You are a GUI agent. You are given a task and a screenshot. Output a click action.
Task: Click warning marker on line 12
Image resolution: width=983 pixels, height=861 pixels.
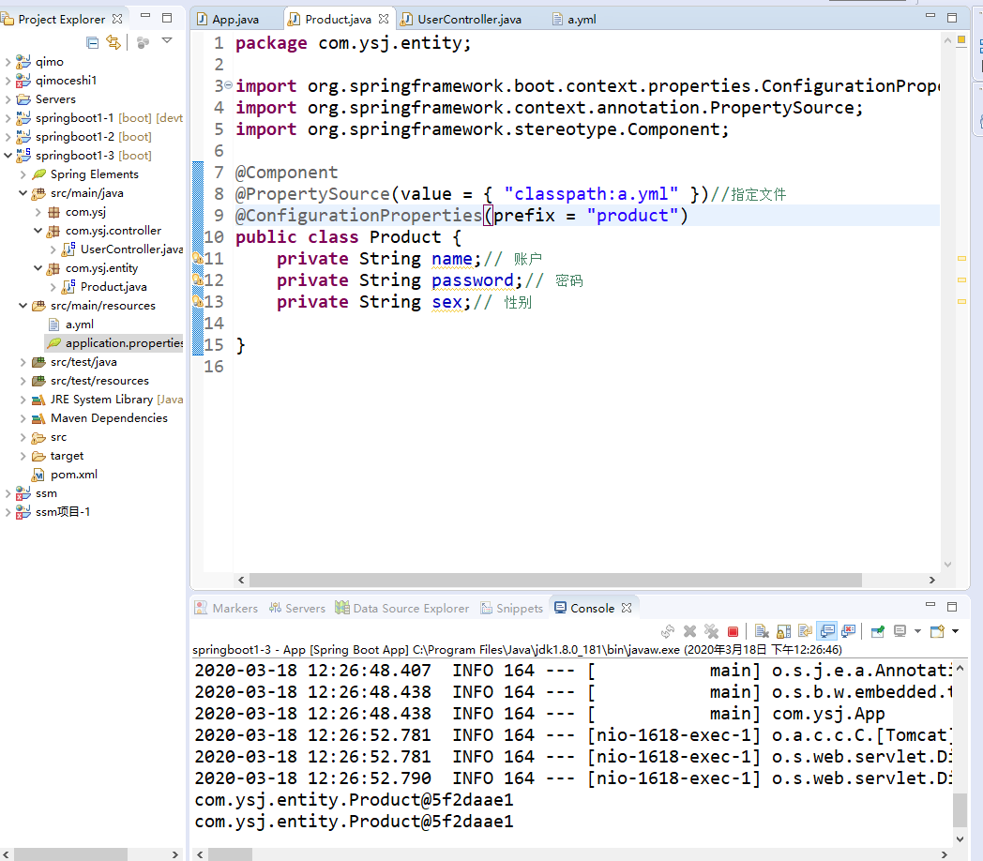(x=197, y=279)
